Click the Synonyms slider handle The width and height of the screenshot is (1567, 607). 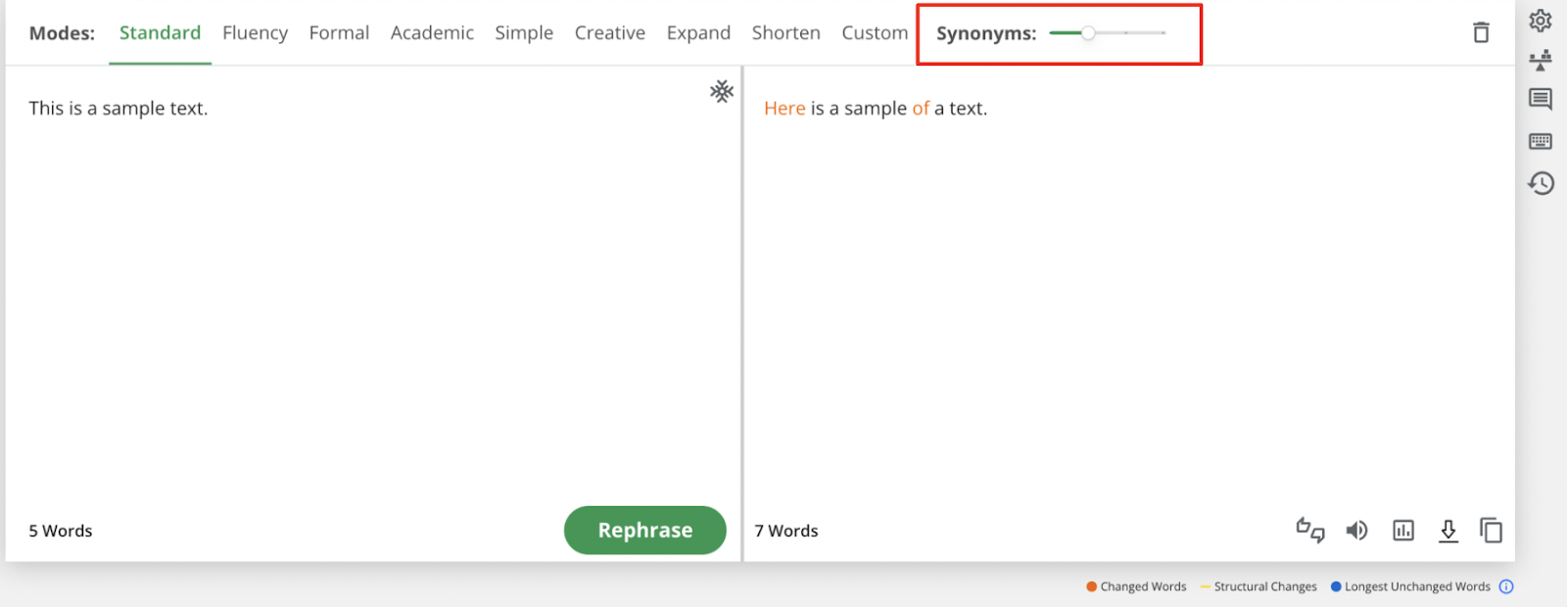click(1088, 33)
